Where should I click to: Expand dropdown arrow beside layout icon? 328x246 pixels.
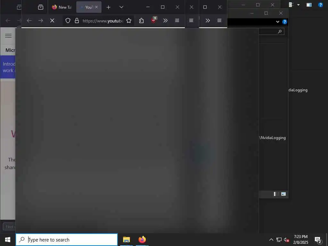[298, 5]
